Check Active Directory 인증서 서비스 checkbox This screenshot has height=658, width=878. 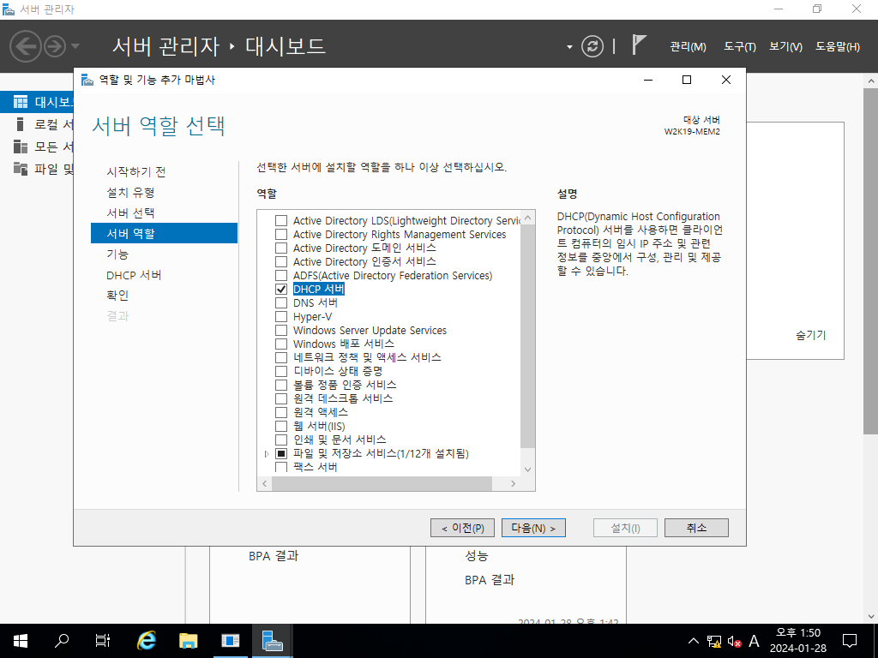281,262
